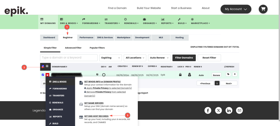Image resolution: width=280 pixels, height=126 pixels.
Task: Expand the My Account dropdown
Action: point(236,9)
